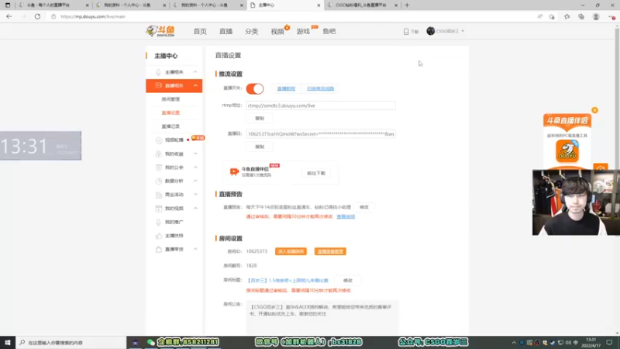Click the 视频轮播 sidebar icon

[x=159, y=140]
